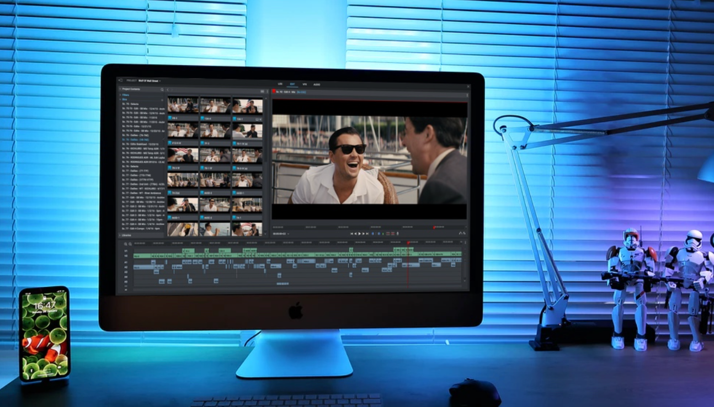The image size is (714, 407).
Task: Click the first red edit button
Action: (x=387, y=233)
